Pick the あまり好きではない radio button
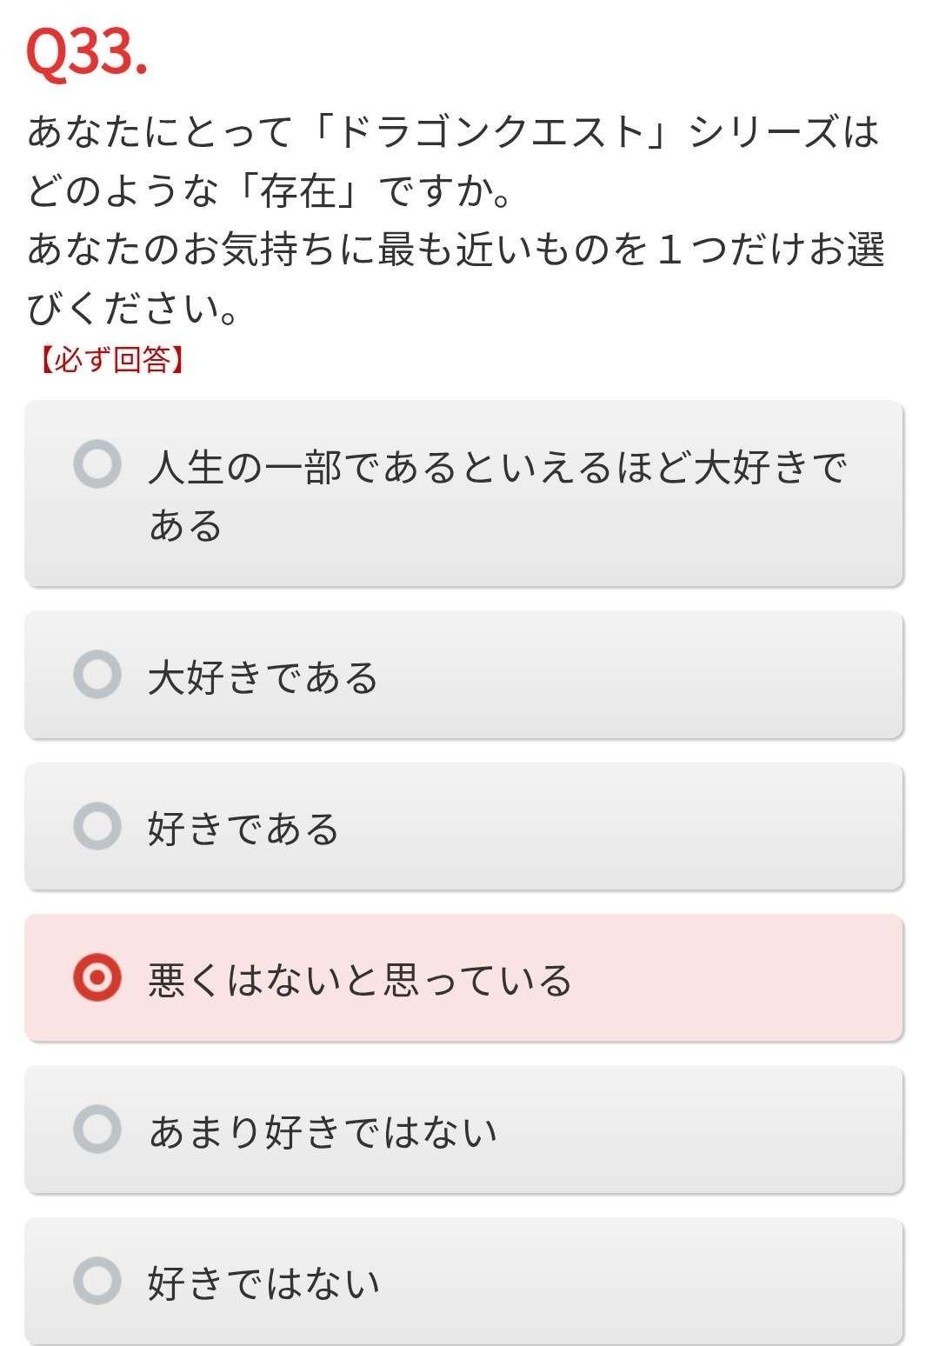Viewport: 939px width, 1346px height. pos(97,1129)
